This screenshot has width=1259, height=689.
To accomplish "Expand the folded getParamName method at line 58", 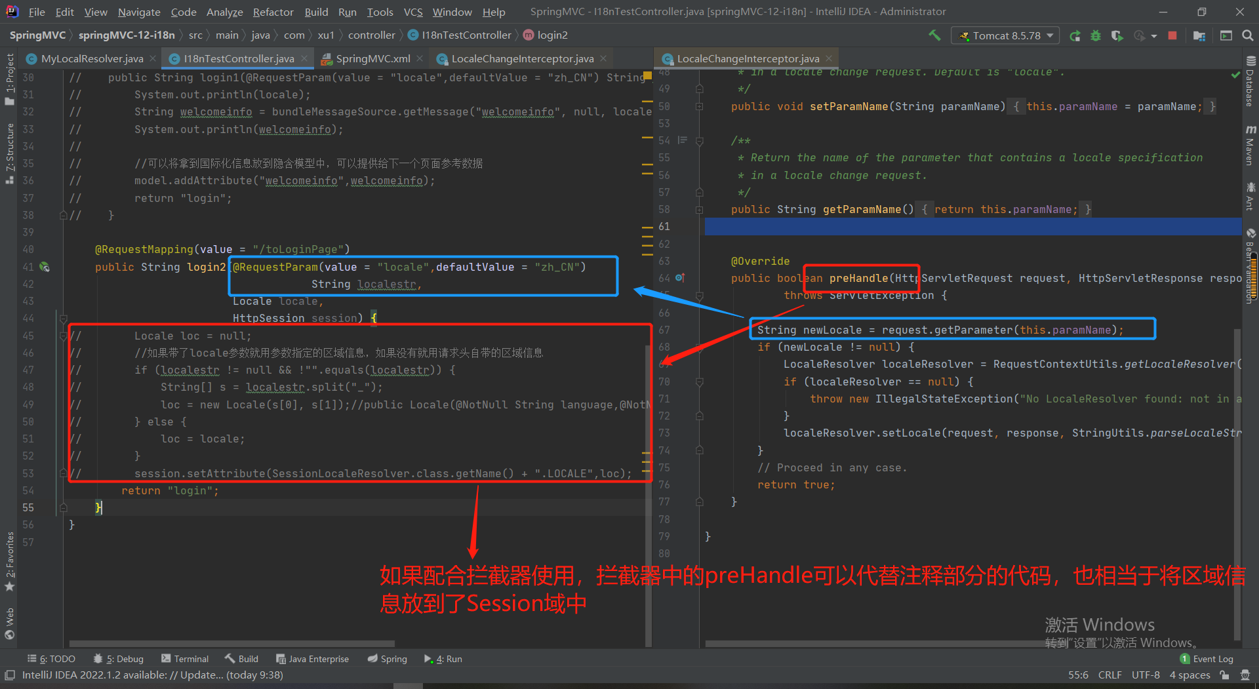I will pyautogui.click(x=699, y=210).
